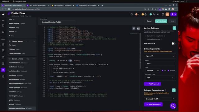Click the code editor vertical scrollbar
Viewport: 199px width, 112px height.
(140, 51)
